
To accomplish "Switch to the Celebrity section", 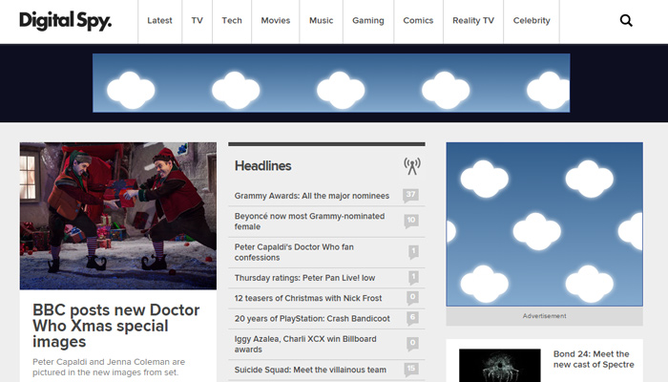I will (x=532, y=21).
